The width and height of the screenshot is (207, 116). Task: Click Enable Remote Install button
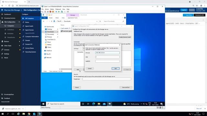click(x=125, y=37)
